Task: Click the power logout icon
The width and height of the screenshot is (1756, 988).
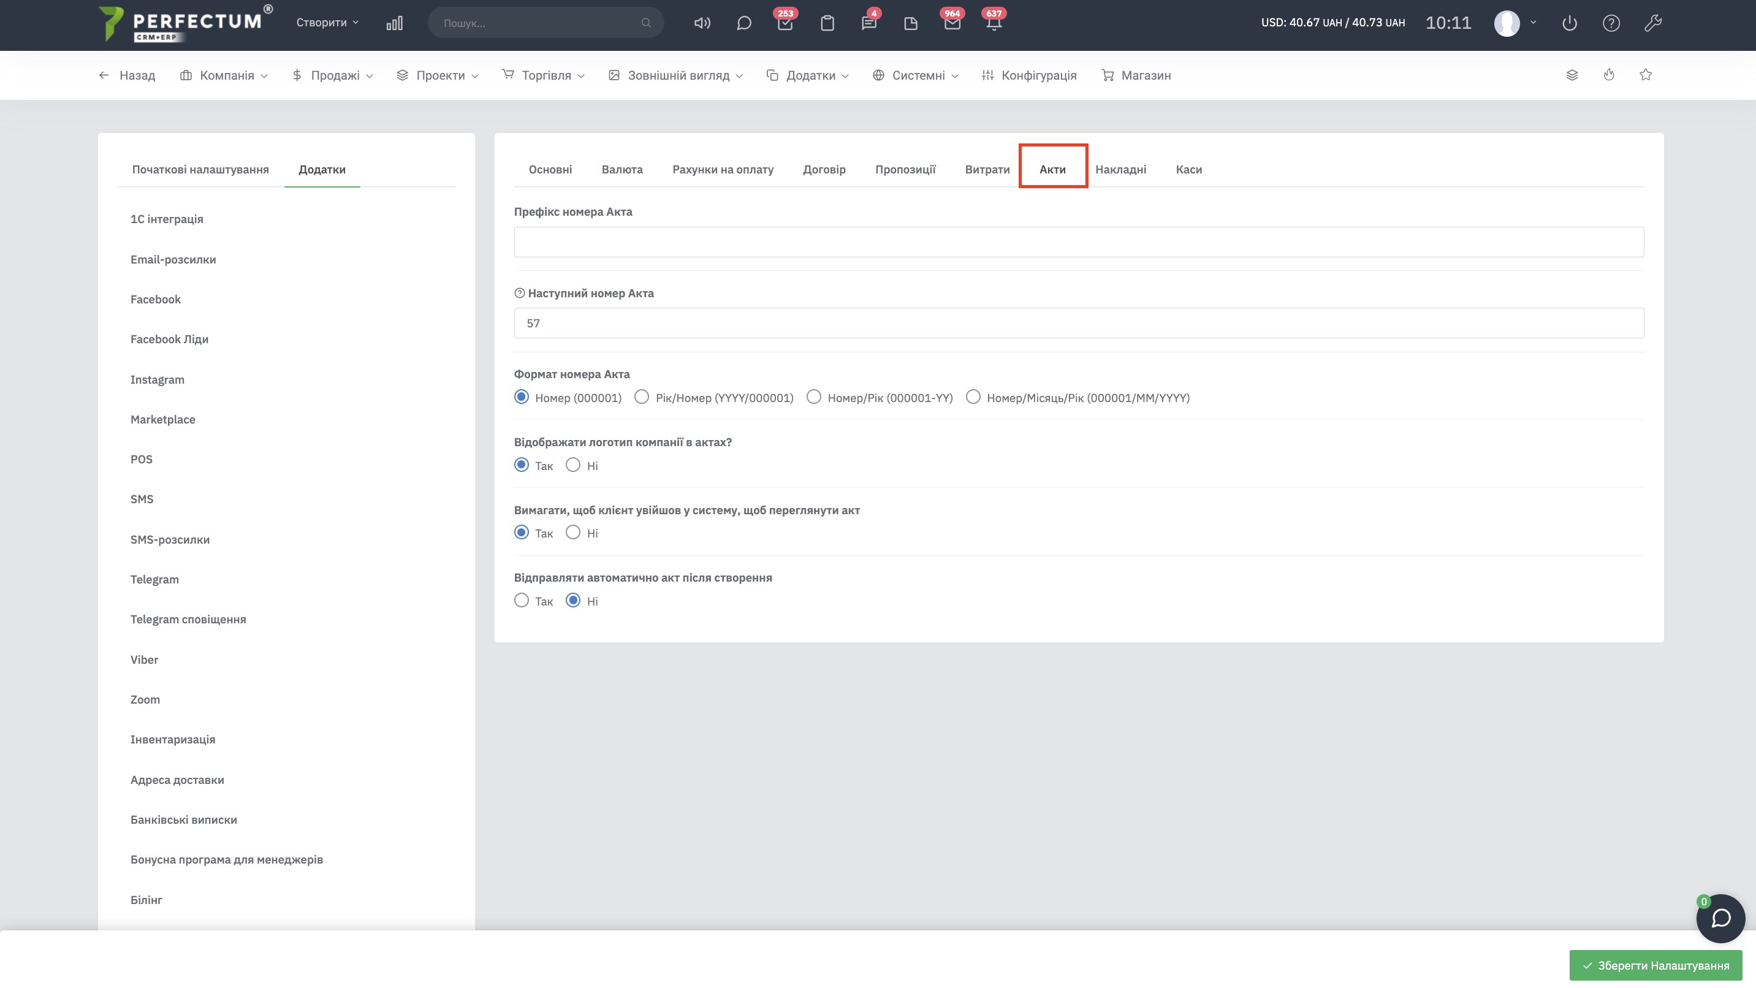Action: (x=1569, y=23)
